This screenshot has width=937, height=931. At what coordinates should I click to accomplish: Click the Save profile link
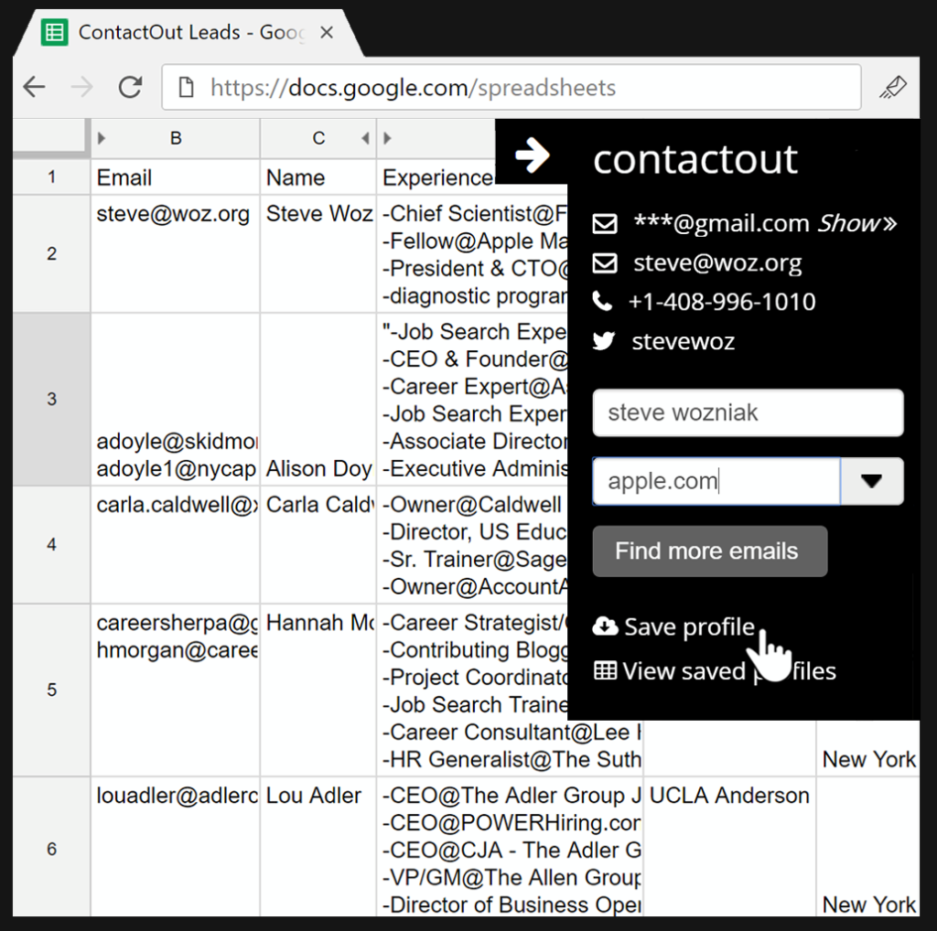[690, 627]
